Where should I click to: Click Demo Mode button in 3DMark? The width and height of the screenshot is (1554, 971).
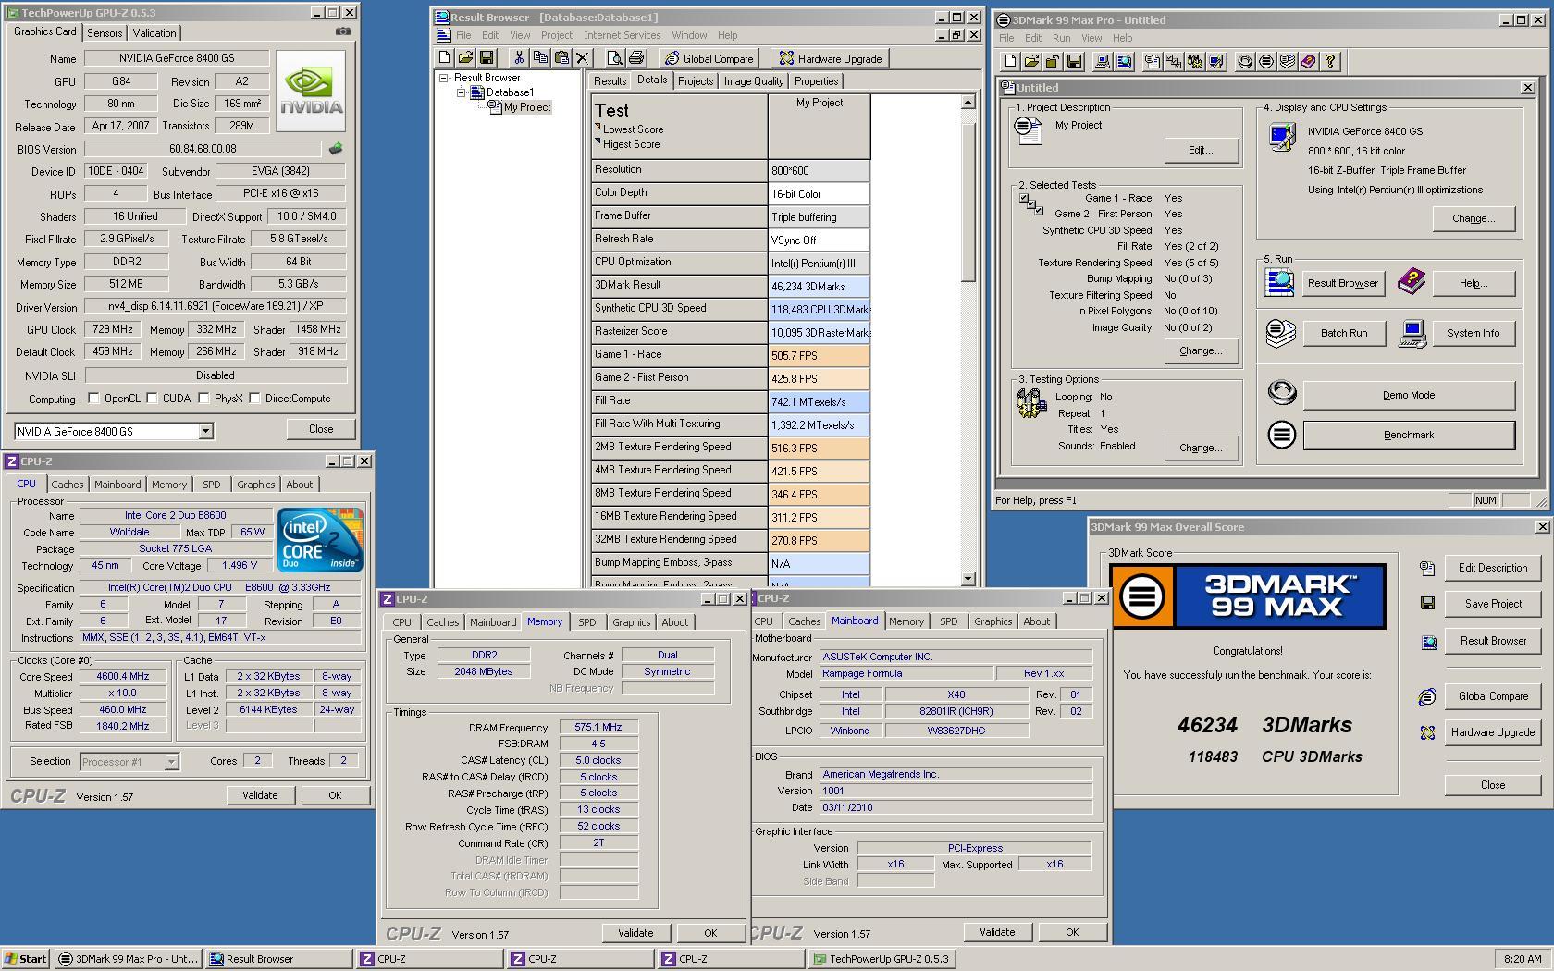point(1409,395)
